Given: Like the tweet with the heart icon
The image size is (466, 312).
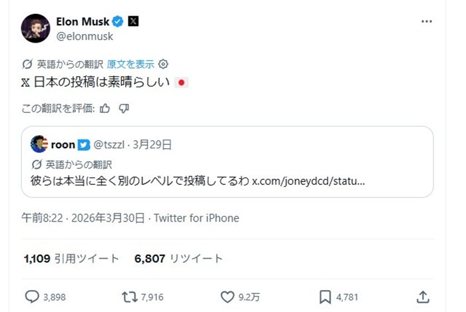Looking at the screenshot, I should (227, 297).
